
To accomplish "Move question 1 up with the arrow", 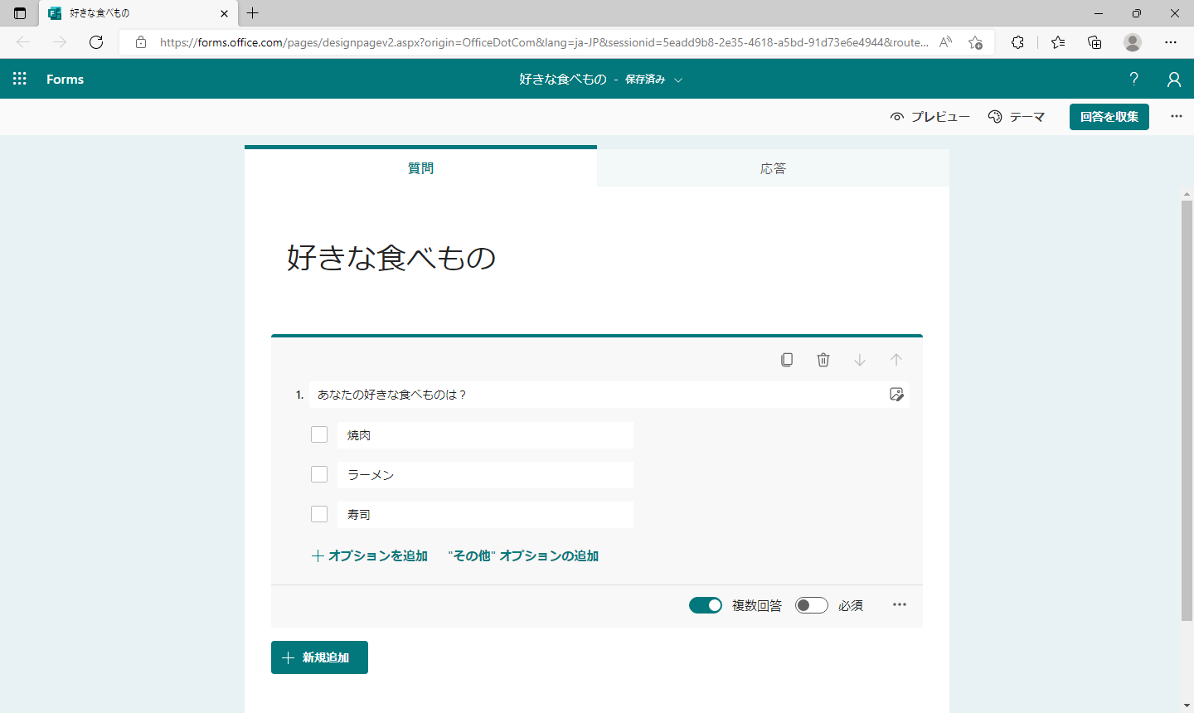I will 896,360.
